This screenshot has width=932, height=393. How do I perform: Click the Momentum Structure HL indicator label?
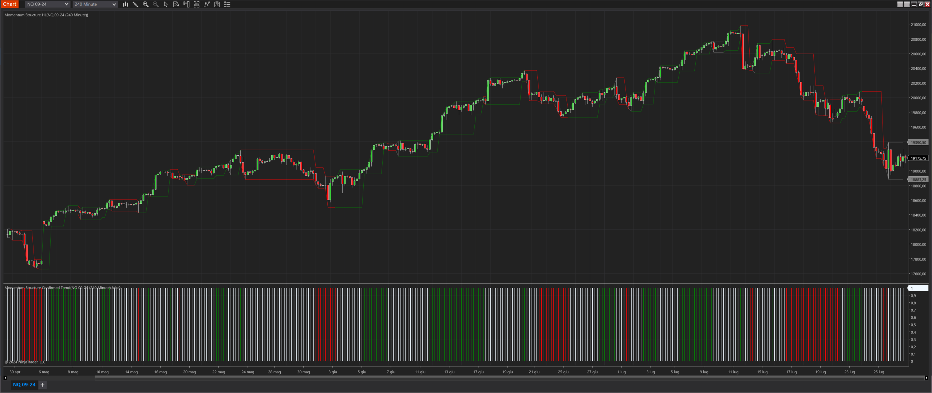pos(46,15)
